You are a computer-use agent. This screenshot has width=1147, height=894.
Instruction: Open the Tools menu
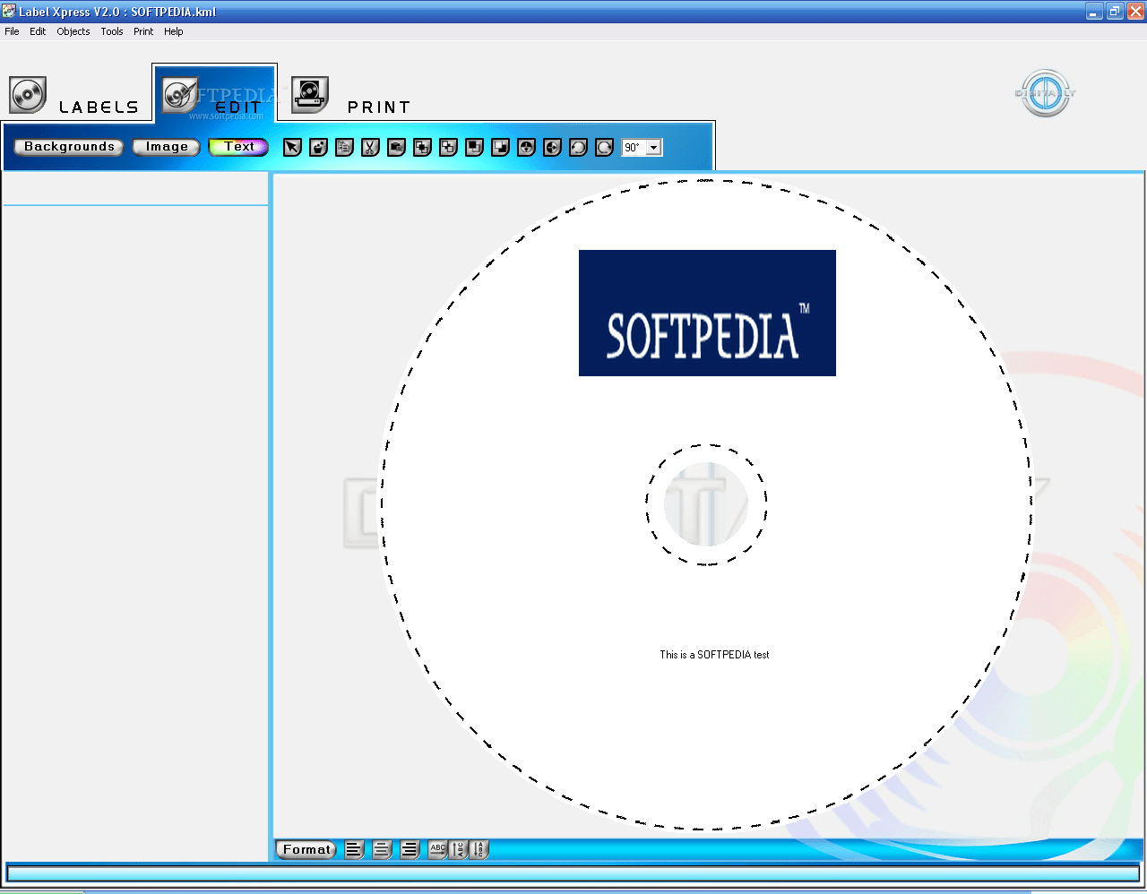[111, 31]
